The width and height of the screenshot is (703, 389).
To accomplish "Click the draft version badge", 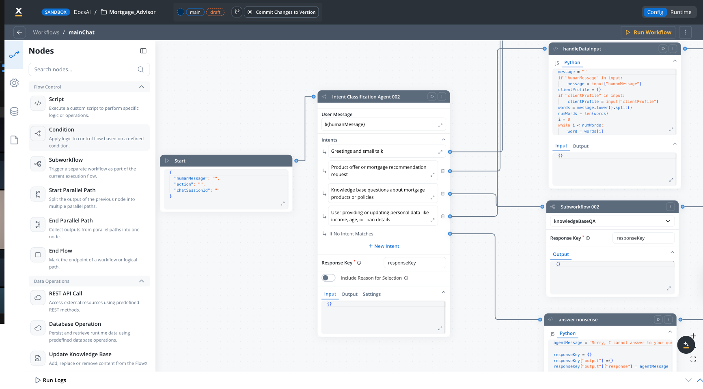I will tap(216, 12).
